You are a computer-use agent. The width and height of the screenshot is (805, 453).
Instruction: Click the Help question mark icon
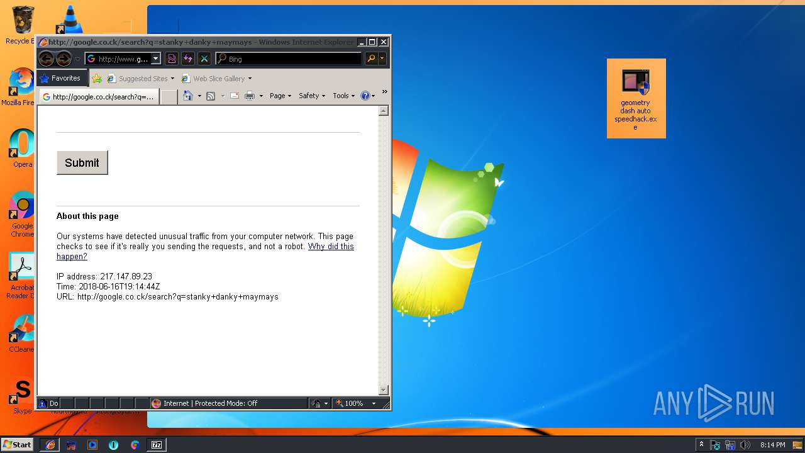click(x=365, y=96)
